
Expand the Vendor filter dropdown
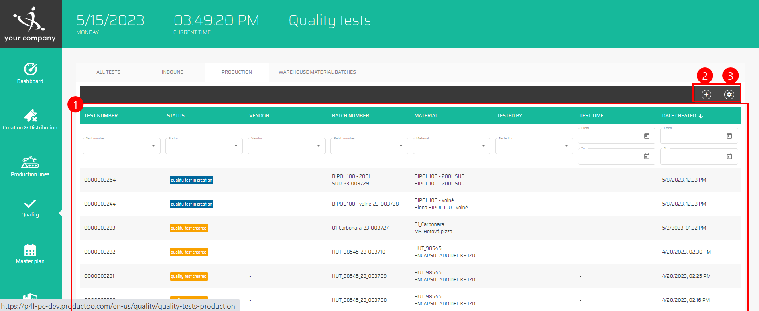pyautogui.click(x=318, y=146)
